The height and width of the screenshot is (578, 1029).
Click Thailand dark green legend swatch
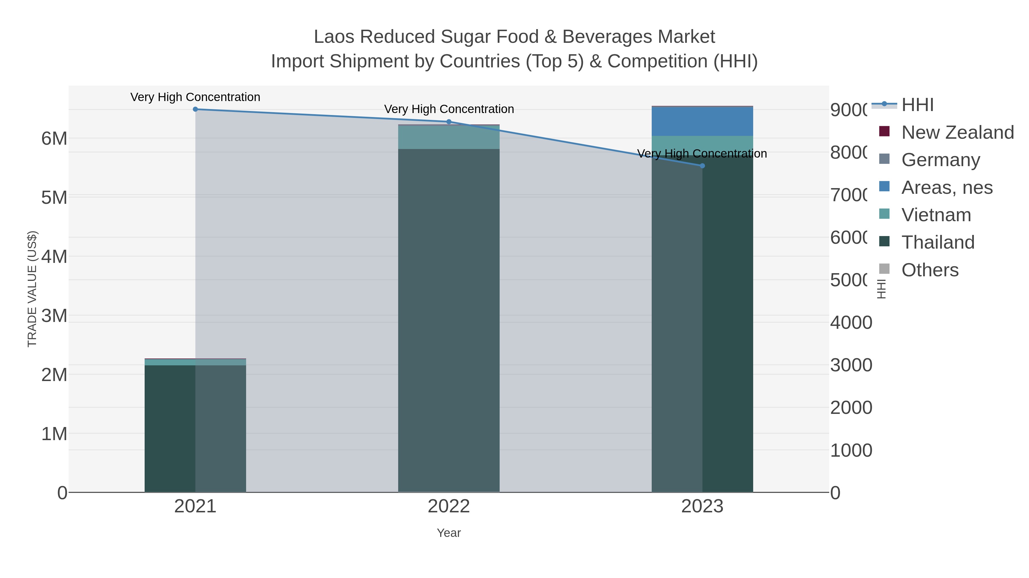(884, 241)
